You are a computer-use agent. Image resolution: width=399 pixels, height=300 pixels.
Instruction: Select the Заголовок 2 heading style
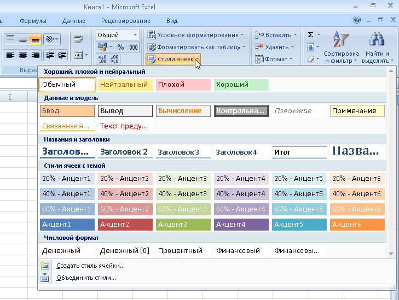pyautogui.click(x=125, y=152)
